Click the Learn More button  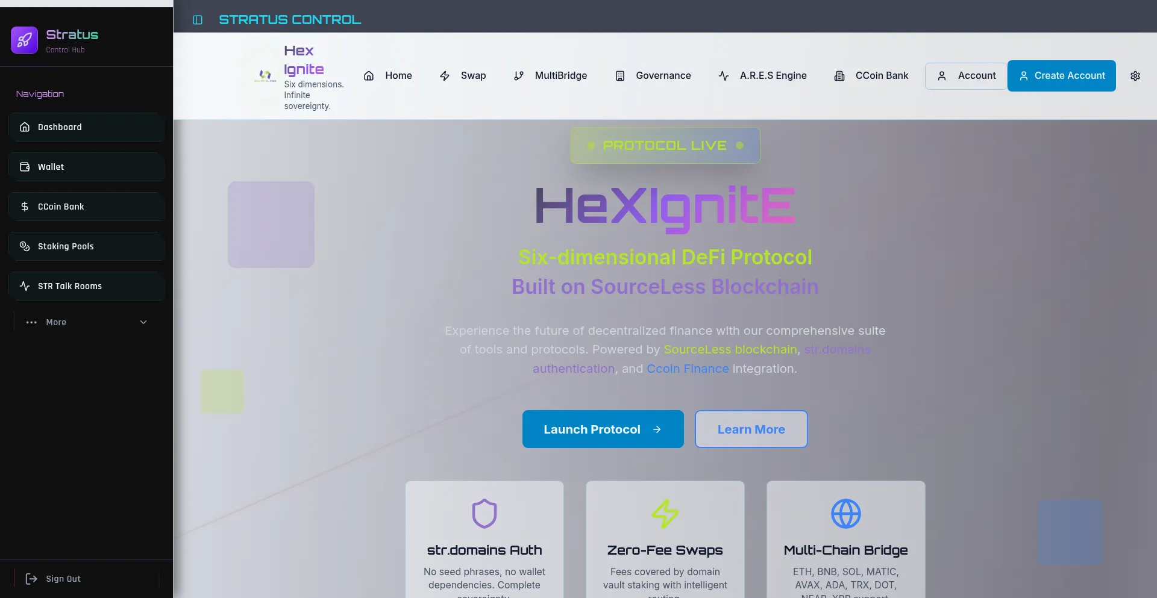point(751,429)
